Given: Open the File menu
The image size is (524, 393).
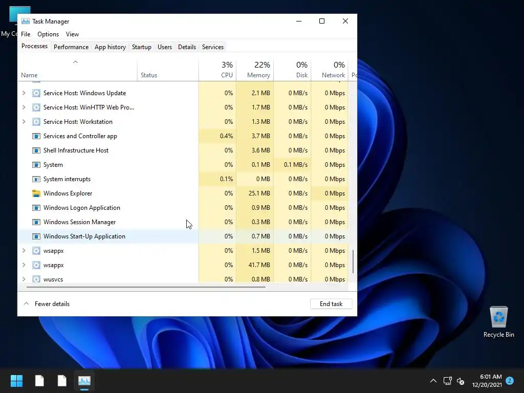Looking at the screenshot, I should click(x=26, y=34).
